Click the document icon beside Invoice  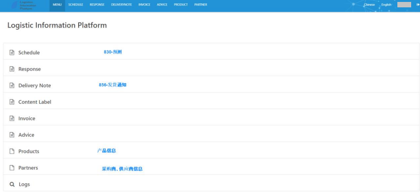pos(12,119)
